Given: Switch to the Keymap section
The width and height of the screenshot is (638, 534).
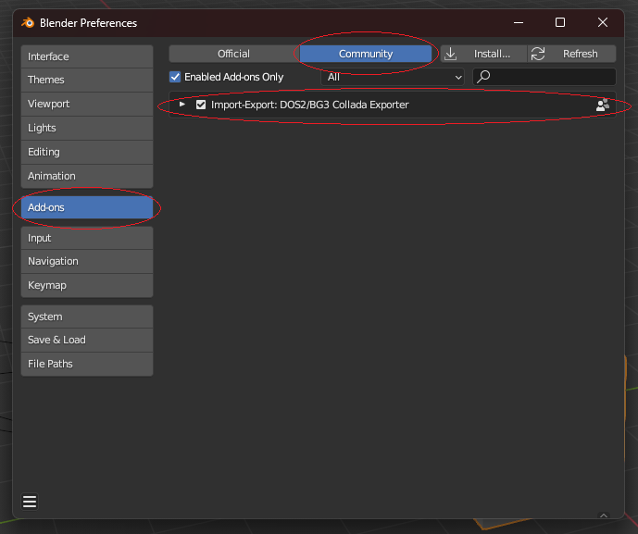Looking at the screenshot, I should tap(87, 285).
